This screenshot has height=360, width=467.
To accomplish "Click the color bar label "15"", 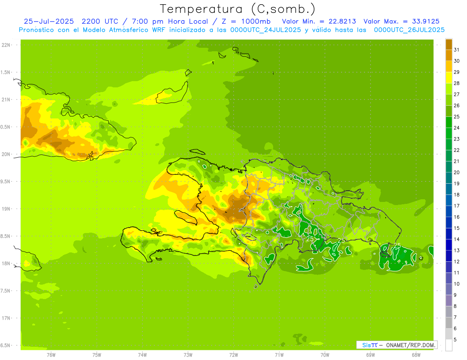I will tap(456, 228).
